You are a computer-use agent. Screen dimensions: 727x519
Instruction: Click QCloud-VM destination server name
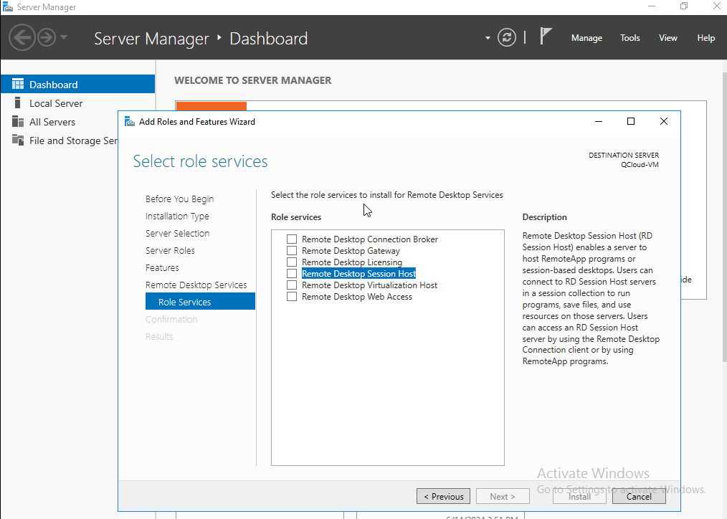click(640, 164)
